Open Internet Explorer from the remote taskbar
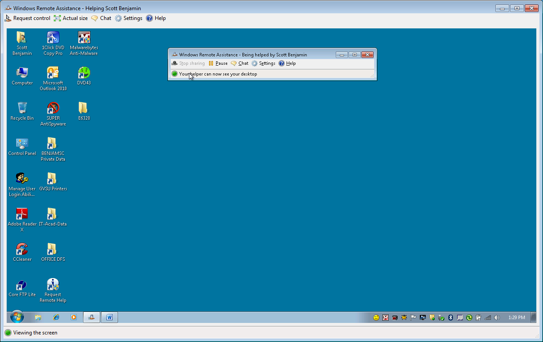Viewport: 543px width, 342px height. [56, 317]
